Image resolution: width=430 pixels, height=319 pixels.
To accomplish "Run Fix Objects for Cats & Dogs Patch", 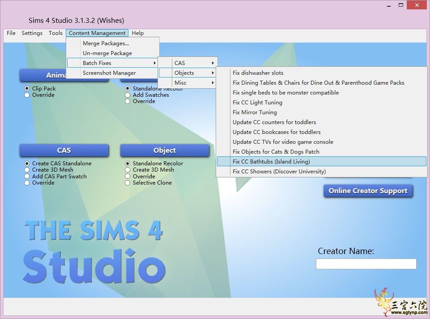I will point(322,152).
